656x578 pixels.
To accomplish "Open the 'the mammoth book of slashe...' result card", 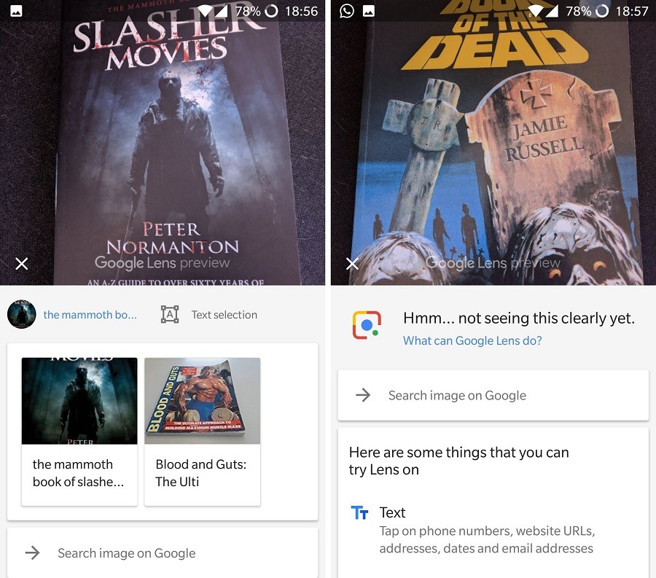I will pyautogui.click(x=79, y=431).
